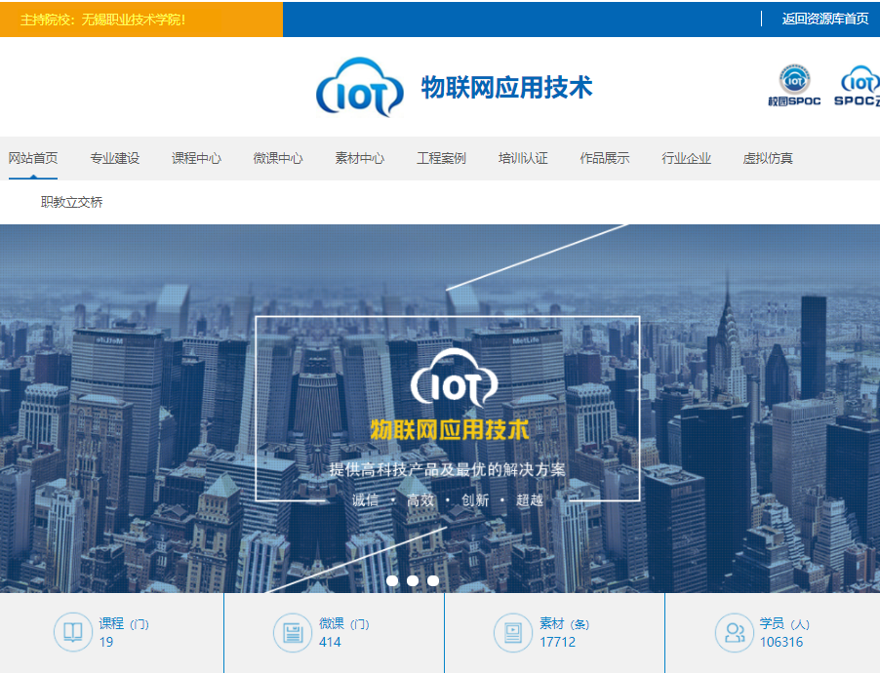The height and width of the screenshot is (673, 880).
Task: Open the 校园SPOC badge icon
Action: point(793,82)
